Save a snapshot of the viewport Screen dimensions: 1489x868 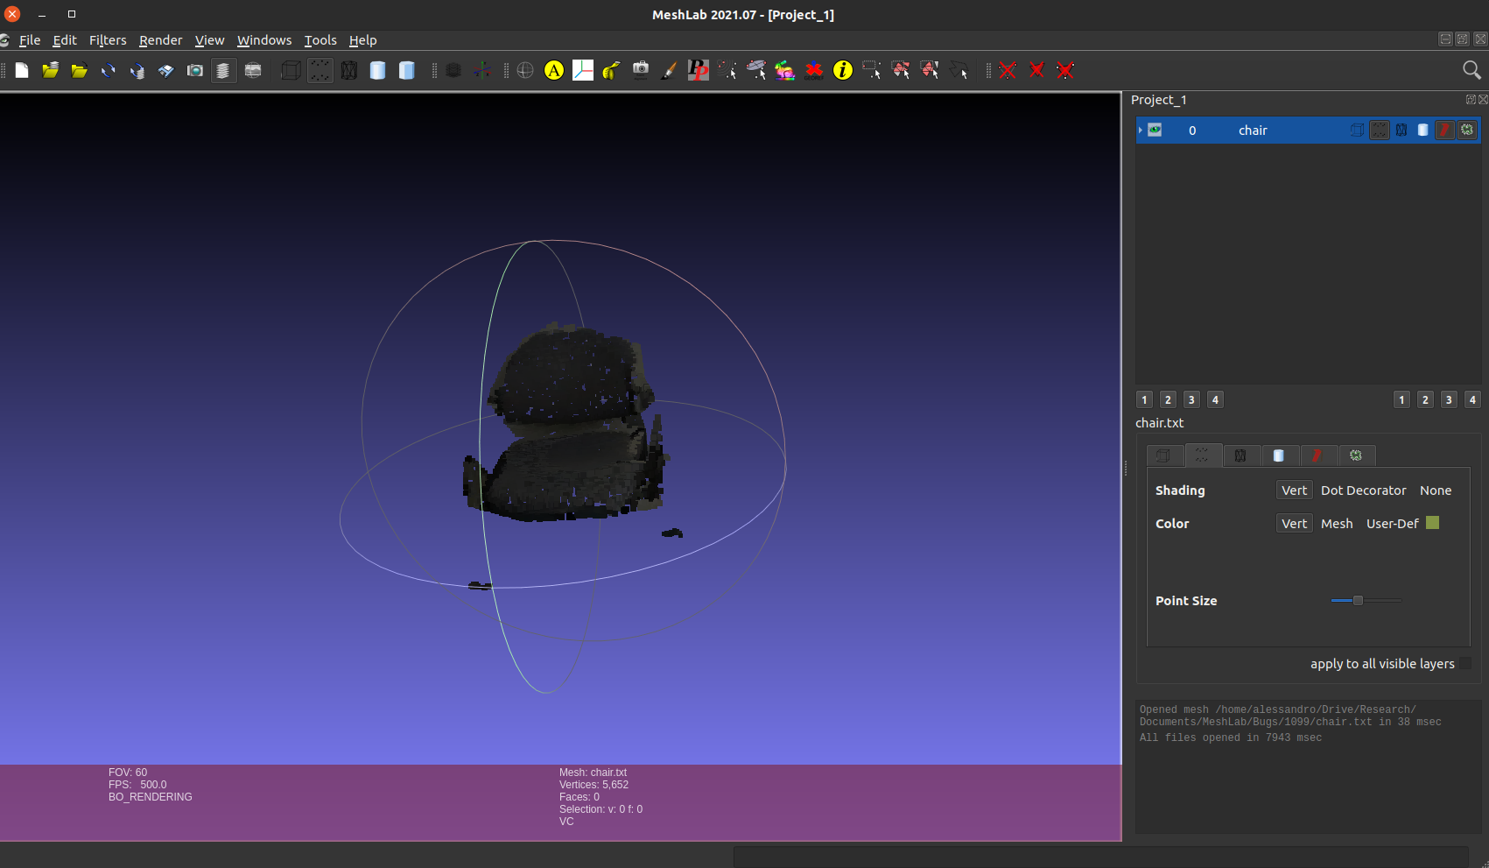pos(194,70)
